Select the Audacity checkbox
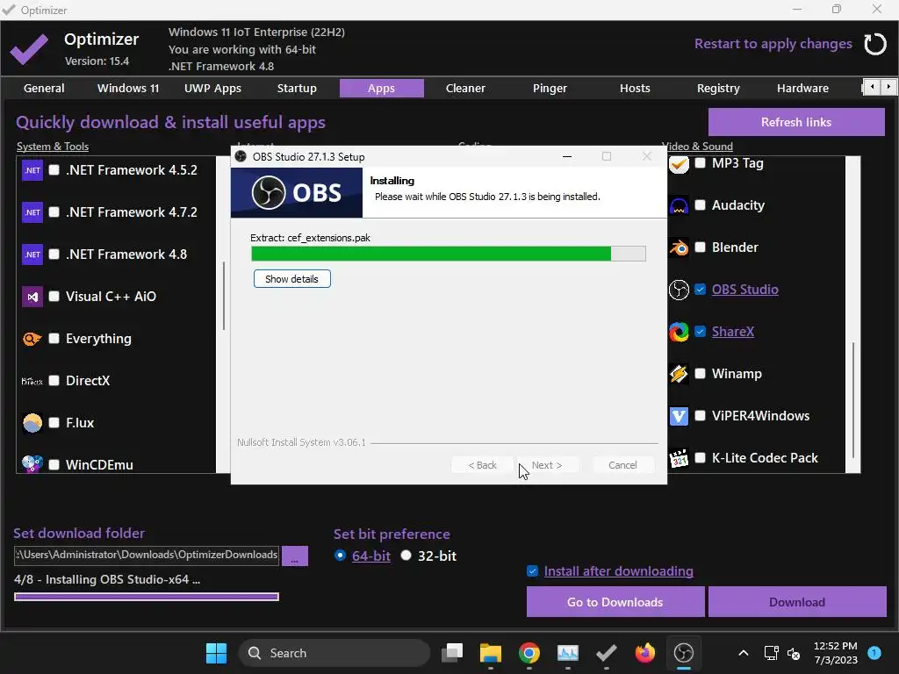This screenshot has height=674, width=899. click(700, 205)
